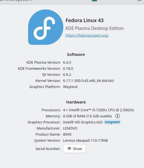
Task: Show the serial number
Action: [75, 149]
